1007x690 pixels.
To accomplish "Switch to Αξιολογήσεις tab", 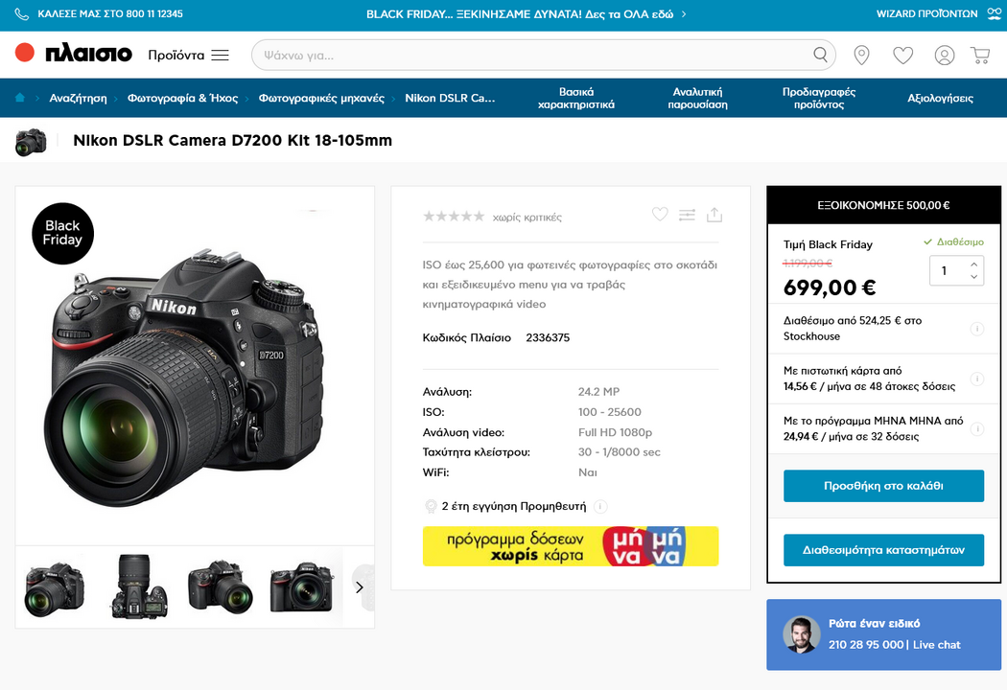I will pos(940,98).
